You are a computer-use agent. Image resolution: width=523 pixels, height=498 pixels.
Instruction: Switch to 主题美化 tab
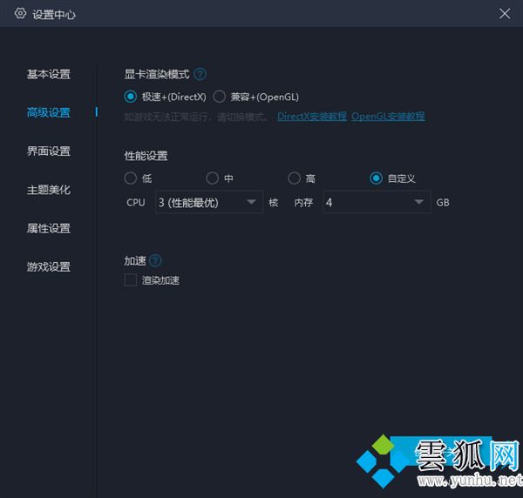(x=49, y=190)
